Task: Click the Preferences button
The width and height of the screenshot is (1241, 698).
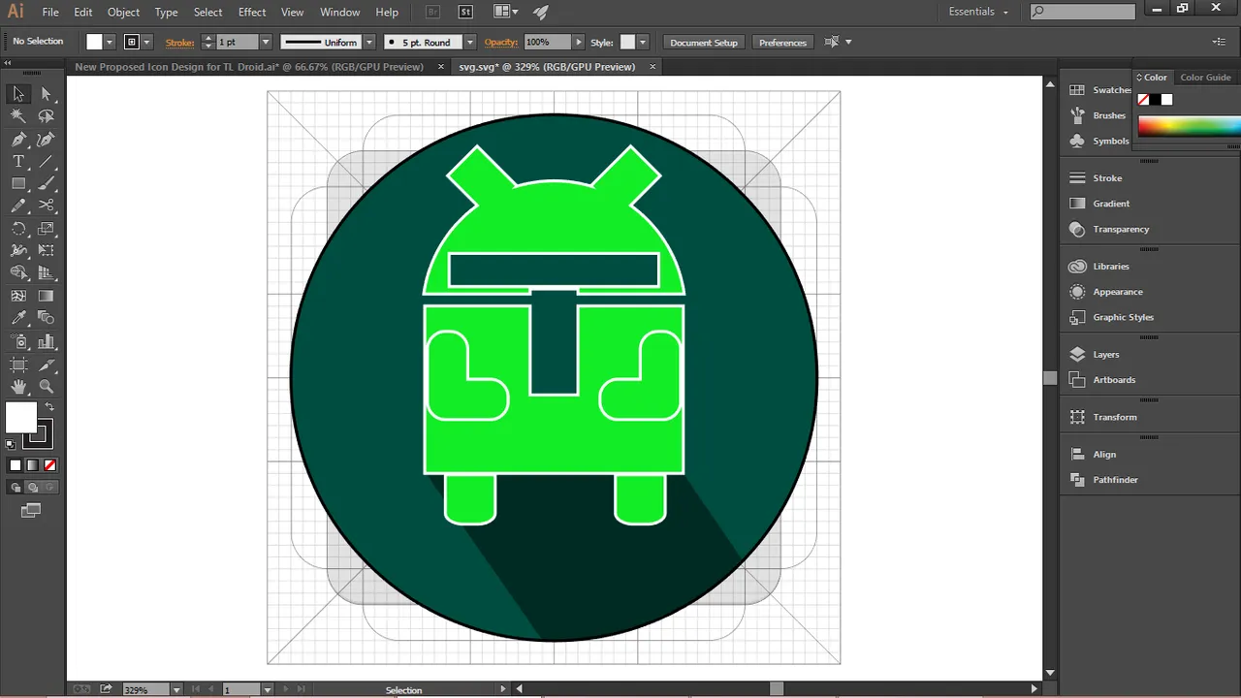Action: click(782, 42)
